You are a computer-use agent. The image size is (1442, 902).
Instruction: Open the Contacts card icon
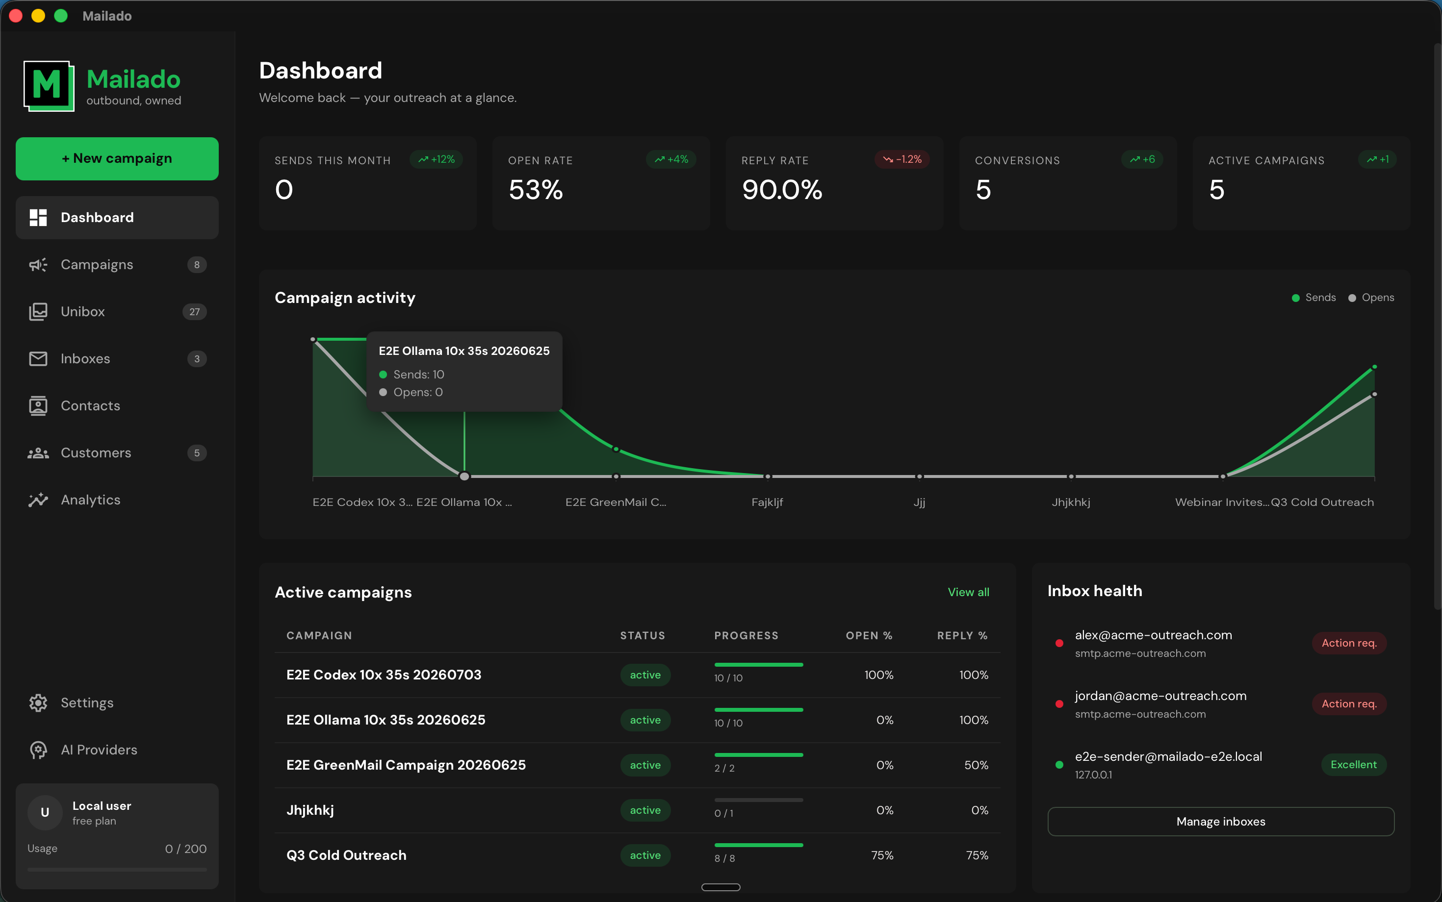click(38, 406)
